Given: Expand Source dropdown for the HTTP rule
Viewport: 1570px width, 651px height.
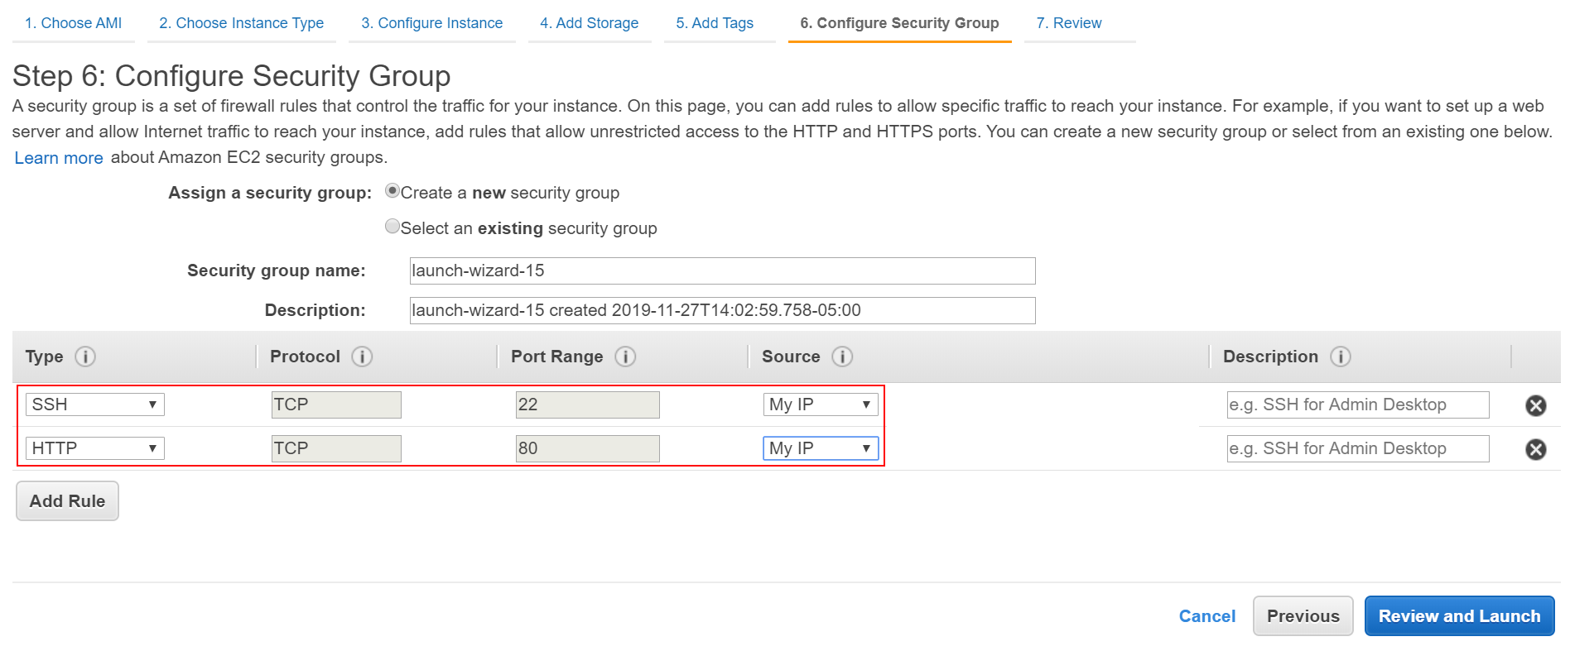Looking at the screenshot, I should pos(820,448).
